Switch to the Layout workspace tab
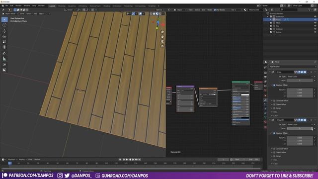 point(52,6)
